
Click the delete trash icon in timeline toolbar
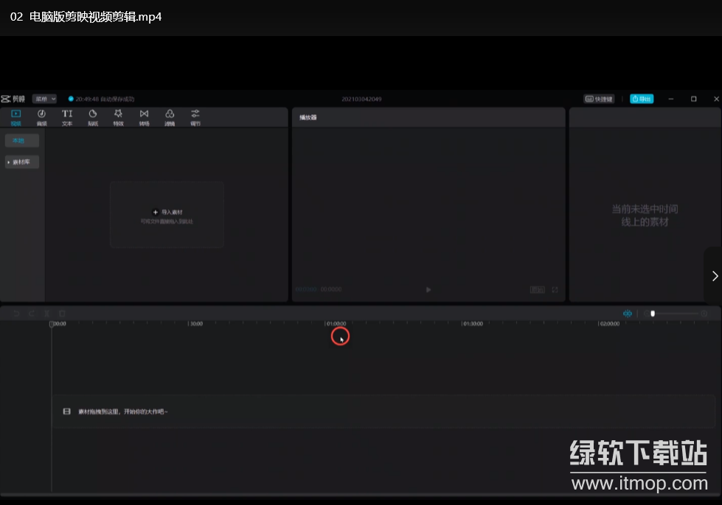coord(62,314)
